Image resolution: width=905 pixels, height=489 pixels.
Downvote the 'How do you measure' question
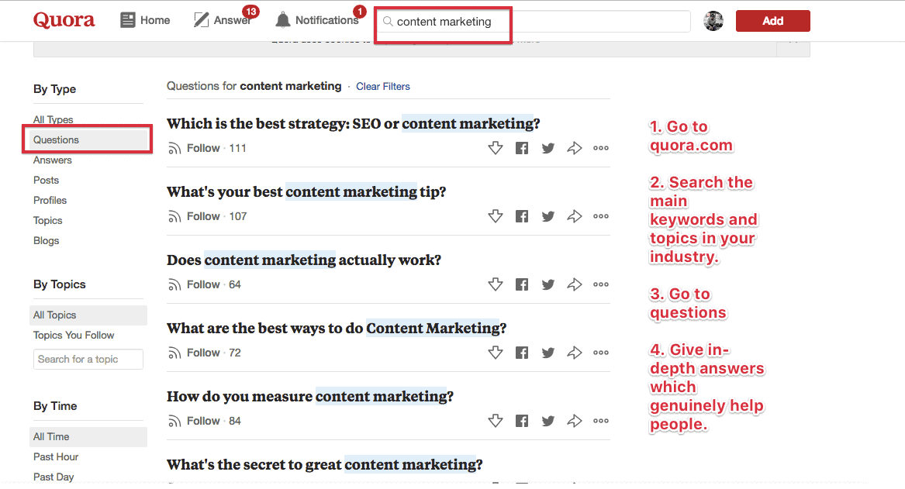point(496,421)
